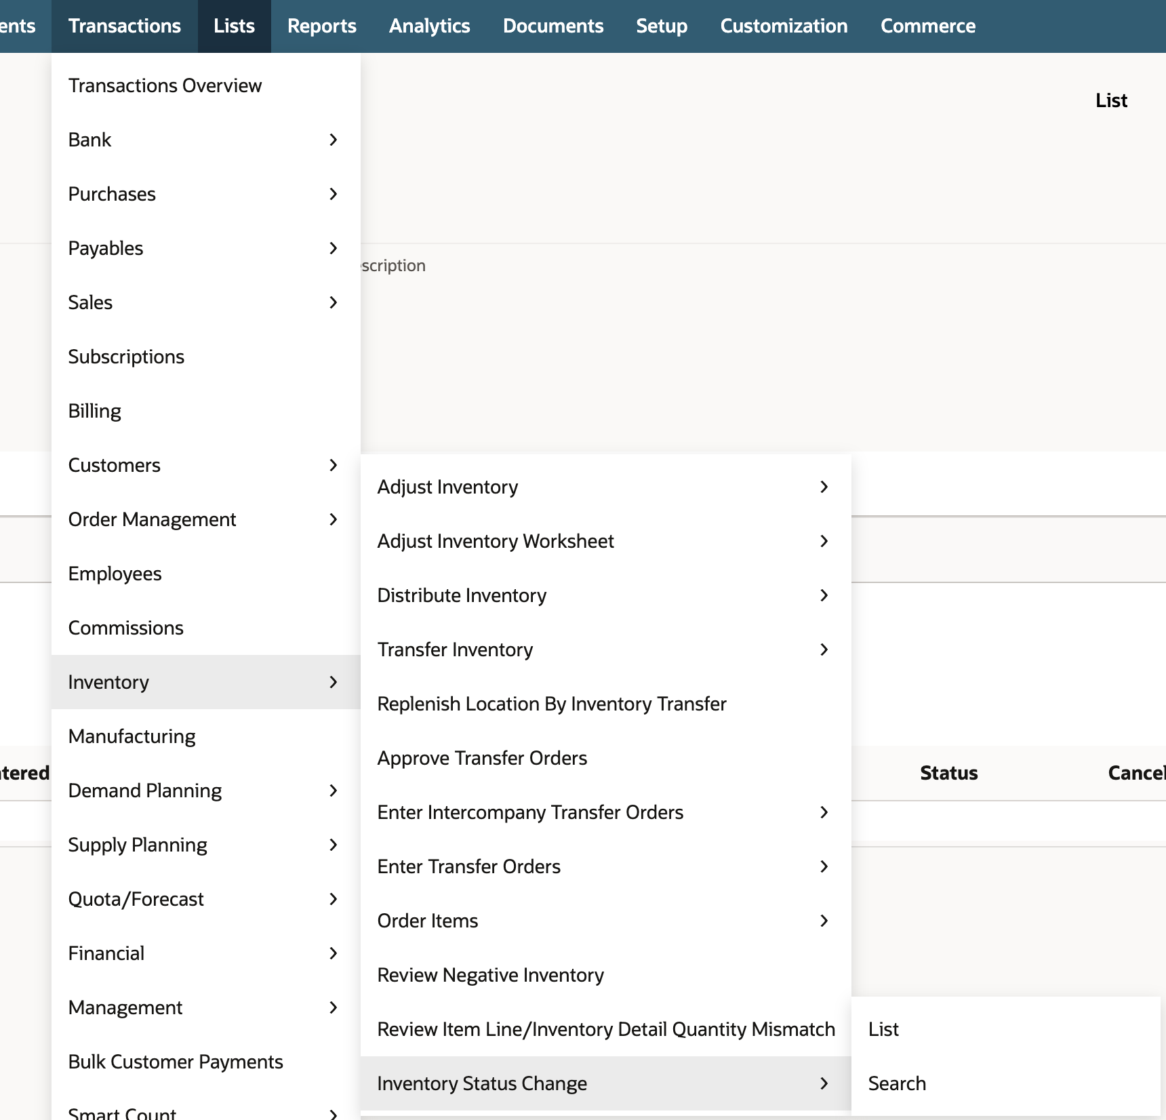This screenshot has width=1166, height=1120.
Task: Select Transactions Overview
Action: tap(206, 85)
